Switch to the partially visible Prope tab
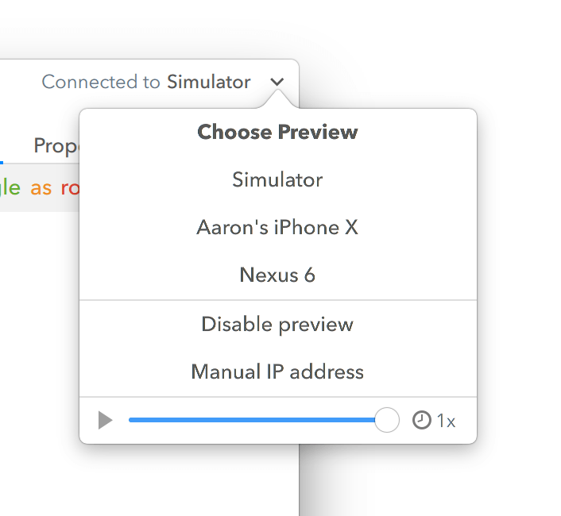561x516 pixels. tap(56, 146)
